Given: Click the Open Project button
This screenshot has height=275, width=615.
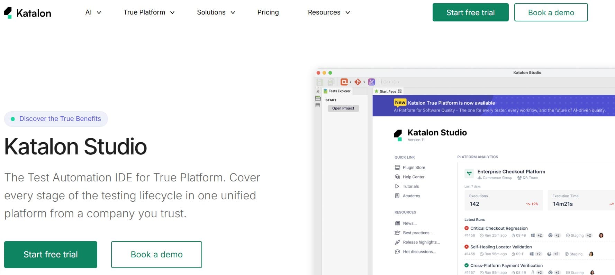Looking at the screenshot, I should pos(343,108).
